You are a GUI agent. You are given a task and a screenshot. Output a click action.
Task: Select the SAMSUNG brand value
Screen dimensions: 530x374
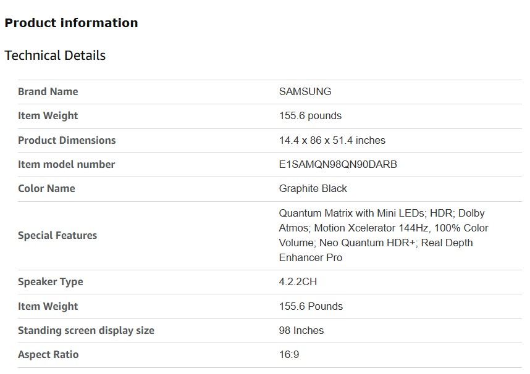pyautogui.click(x=305, y=91)
